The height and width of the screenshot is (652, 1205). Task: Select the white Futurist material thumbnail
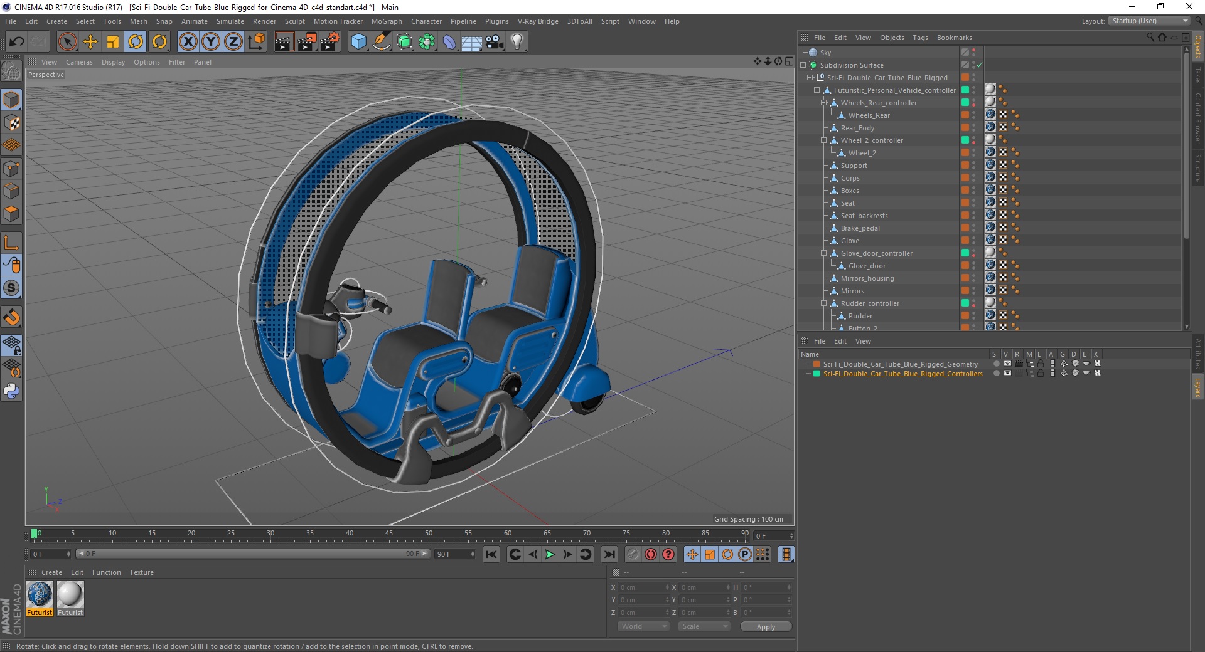click(70, 594)
